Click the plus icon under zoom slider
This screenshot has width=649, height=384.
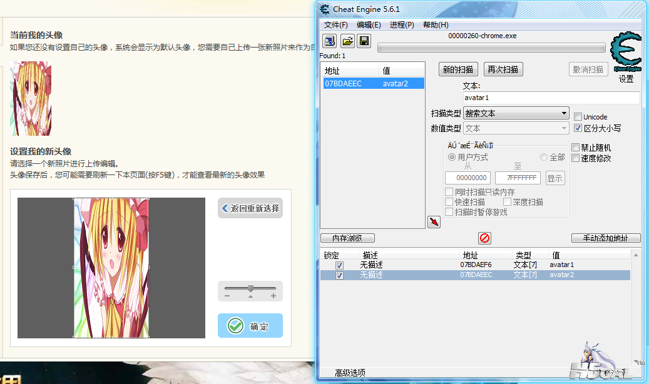(273, 296)
